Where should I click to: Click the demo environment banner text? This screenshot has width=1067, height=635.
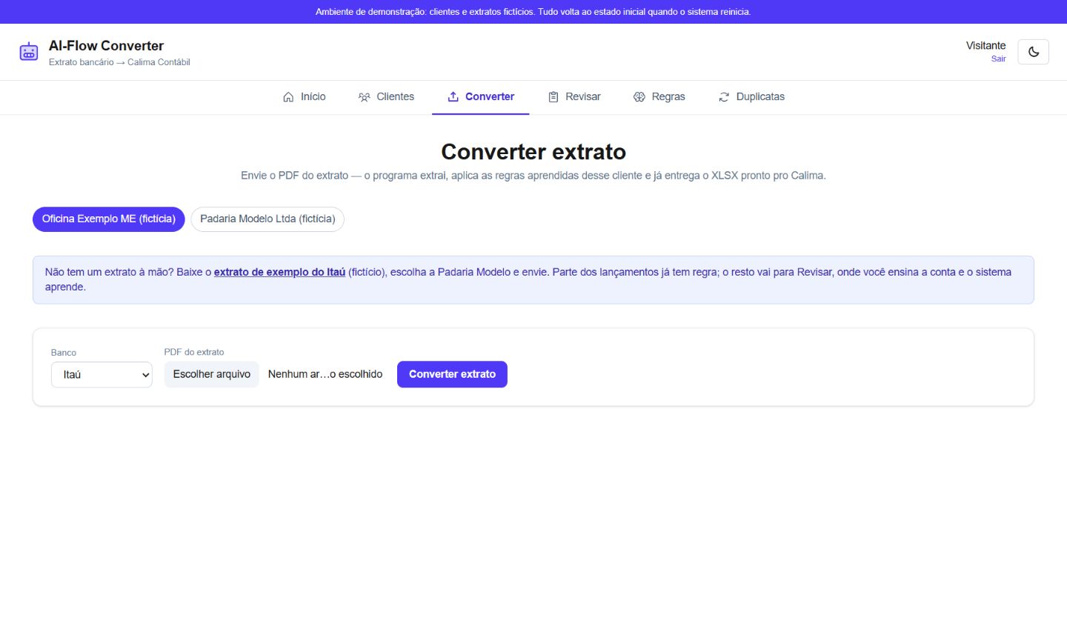[533, 12]
